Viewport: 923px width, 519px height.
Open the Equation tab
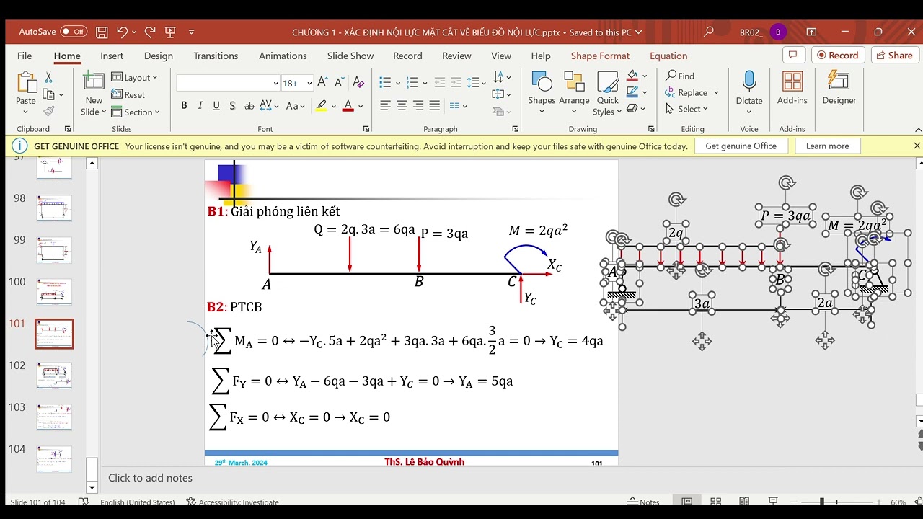[x=668, y=56]
